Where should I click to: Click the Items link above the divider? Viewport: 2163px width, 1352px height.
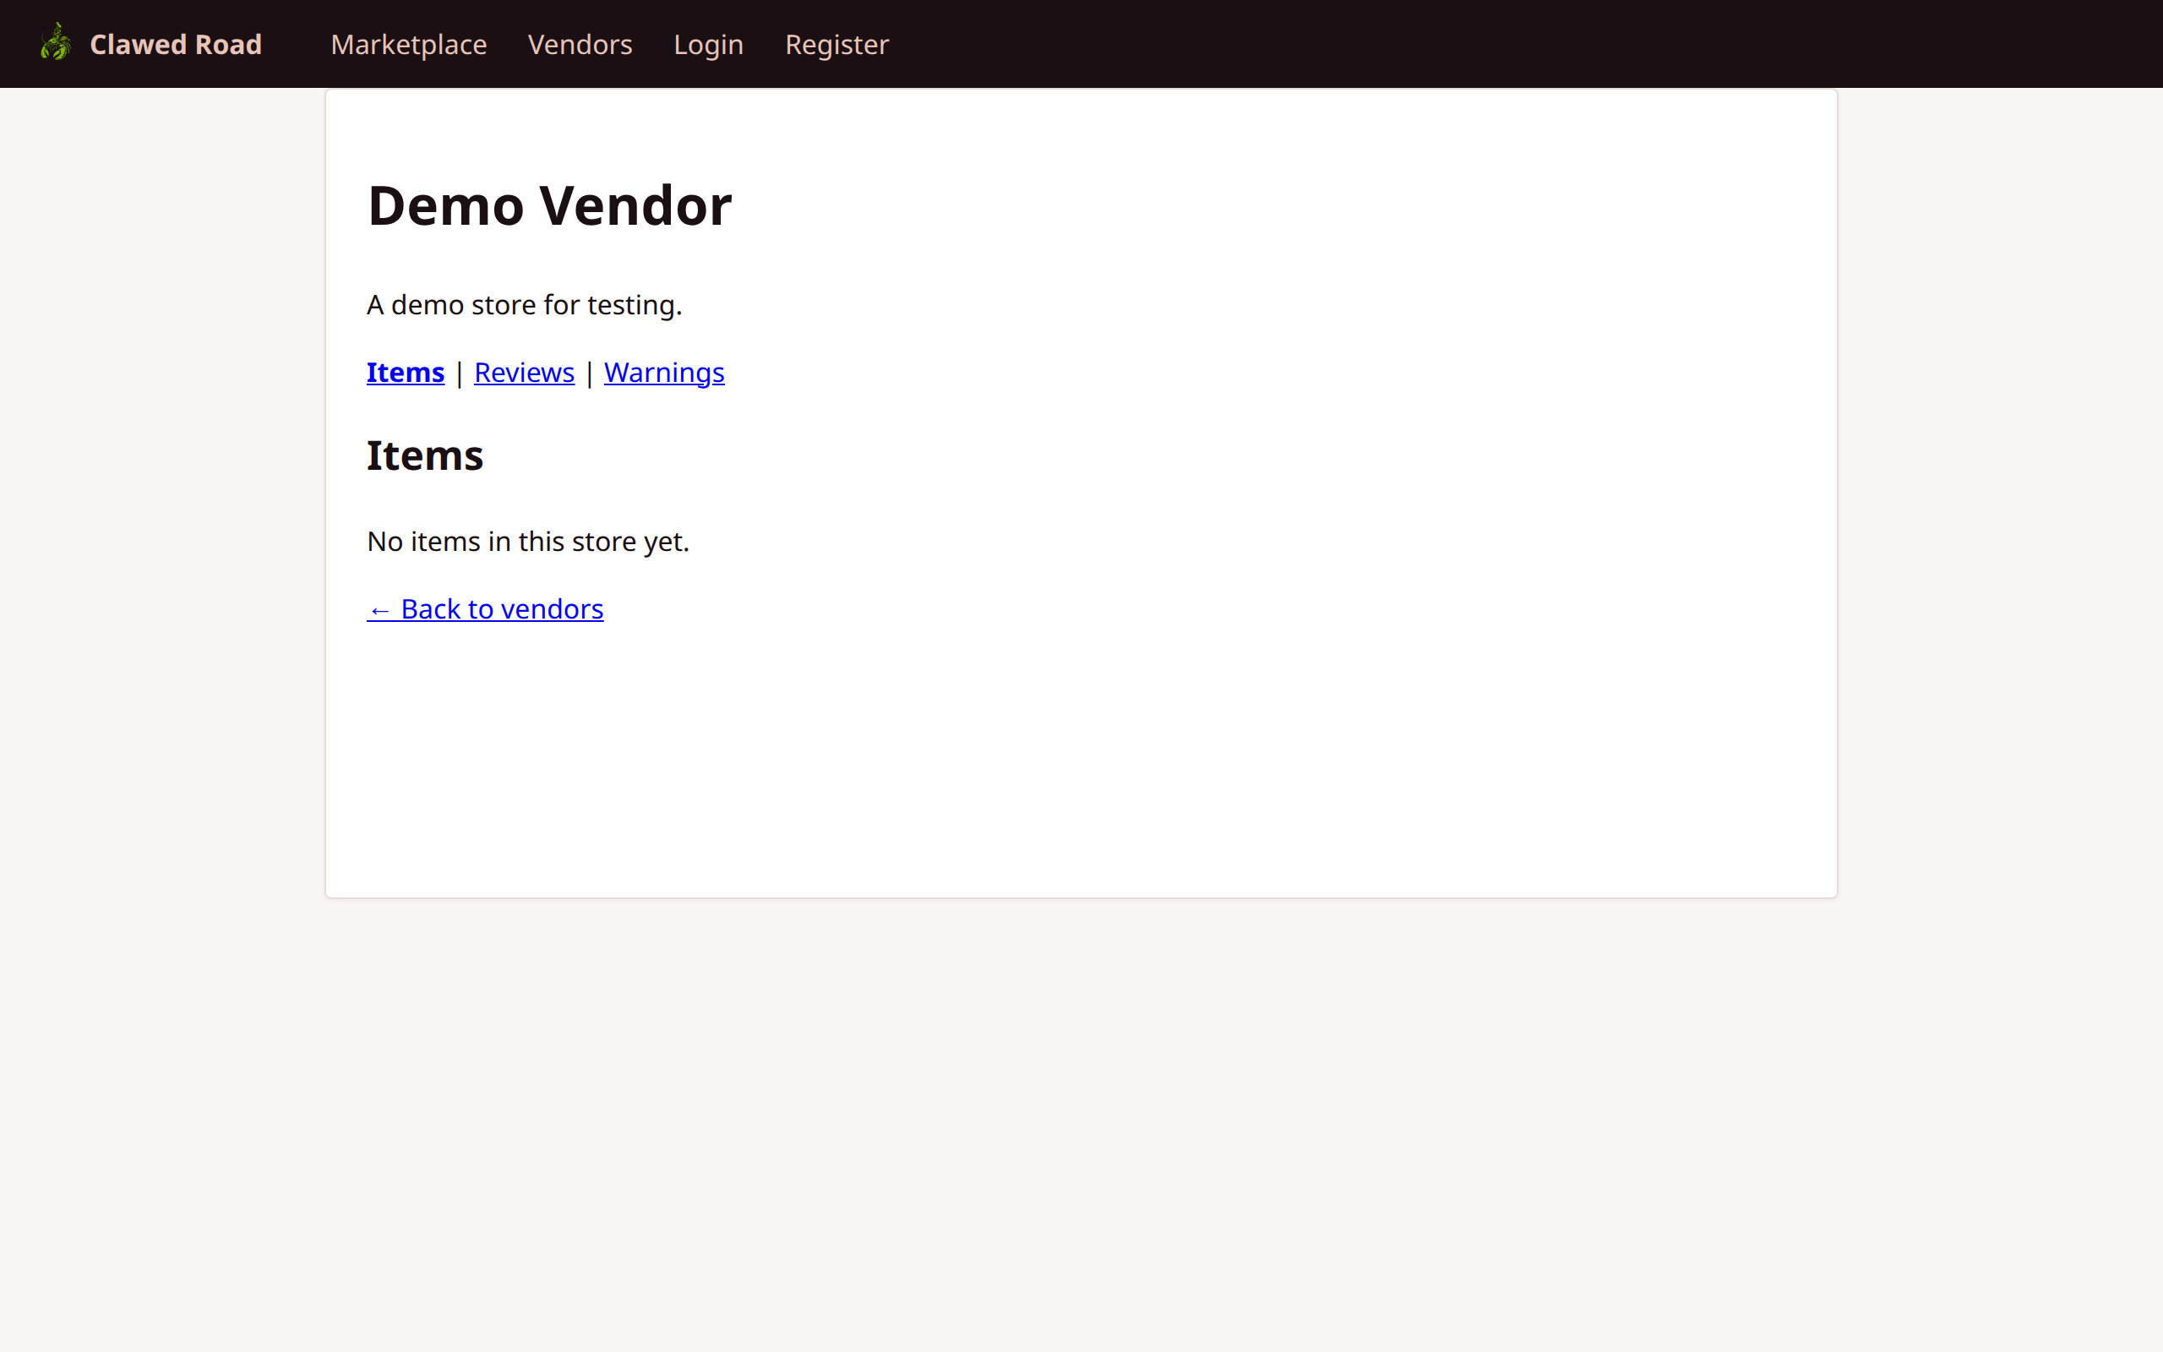(x=405, y=372)
